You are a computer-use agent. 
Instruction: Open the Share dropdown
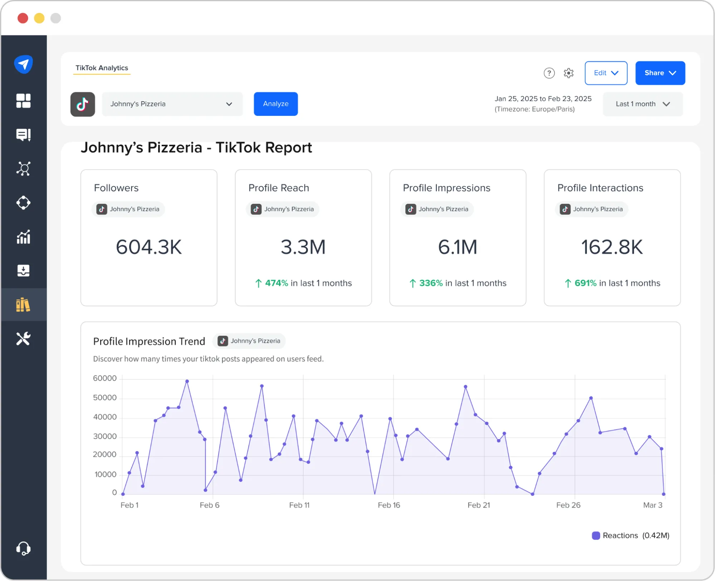coord(660,73)
